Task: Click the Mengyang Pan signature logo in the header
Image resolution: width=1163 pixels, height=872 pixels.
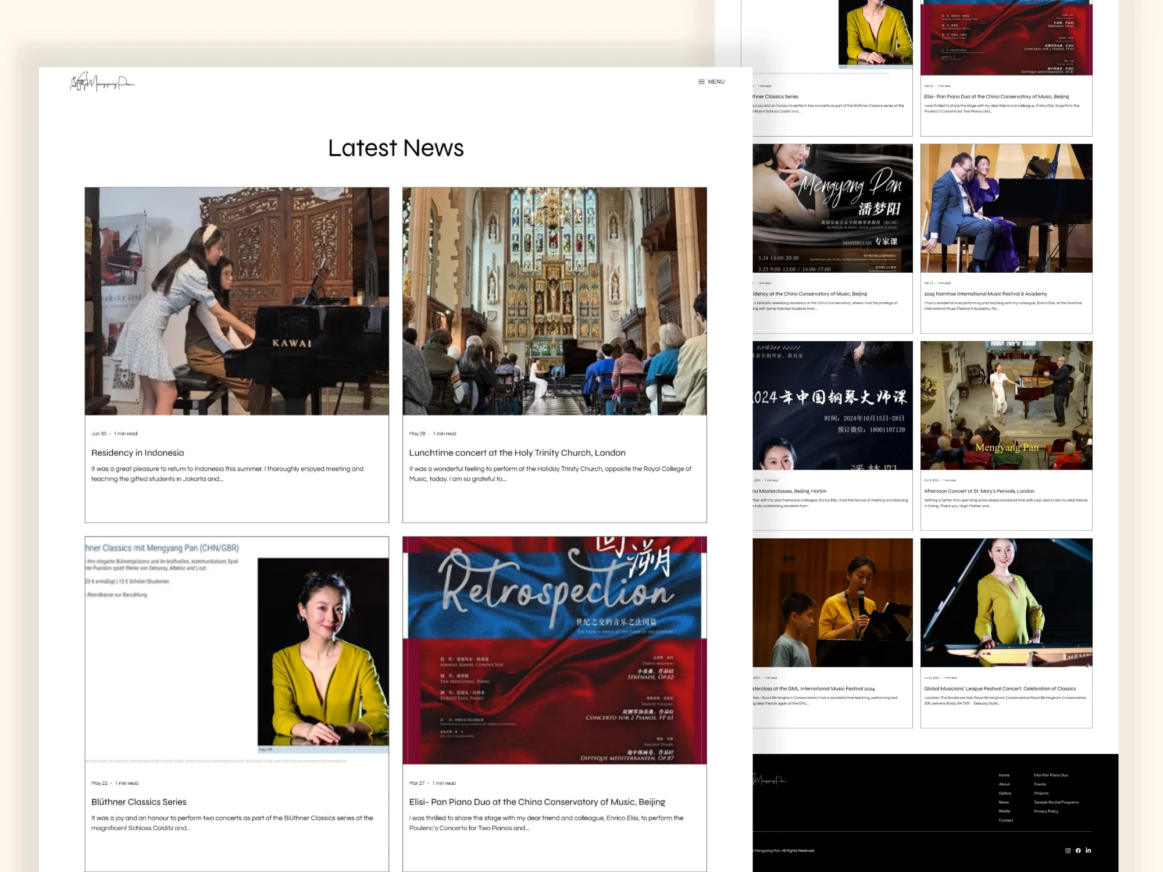Action: 102,83
